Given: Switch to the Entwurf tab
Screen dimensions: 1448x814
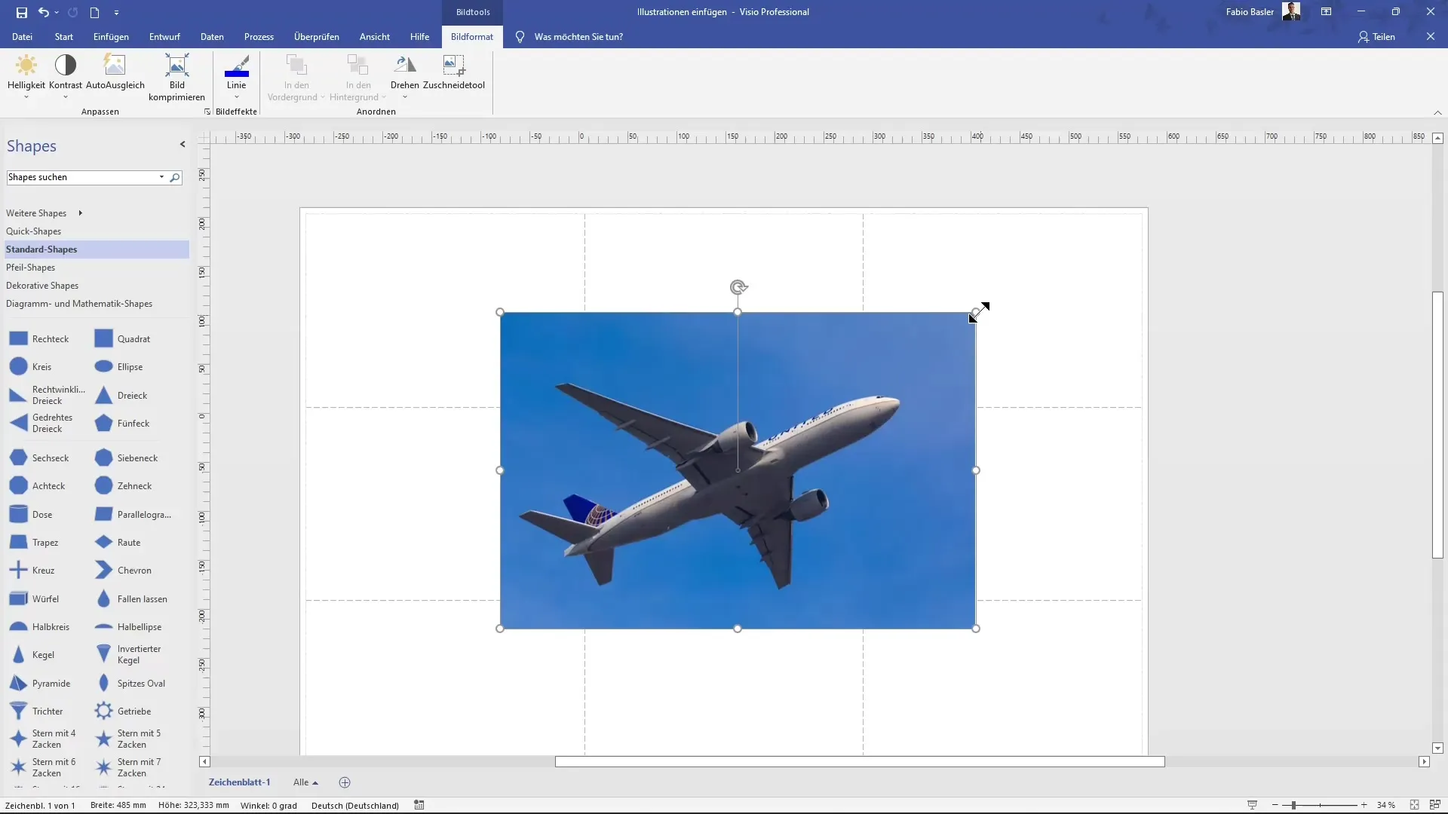Looking at the screenshot, I should (x=164, y=36).
